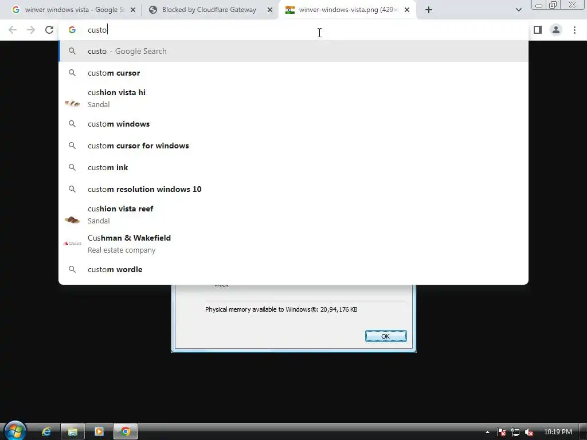Screen dimensions: 587x440
Task: Open a new tab with the plus icon
Action: point(429,10)
